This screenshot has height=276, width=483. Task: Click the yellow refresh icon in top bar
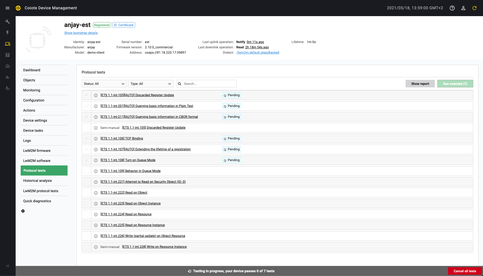tap(474, 8)
